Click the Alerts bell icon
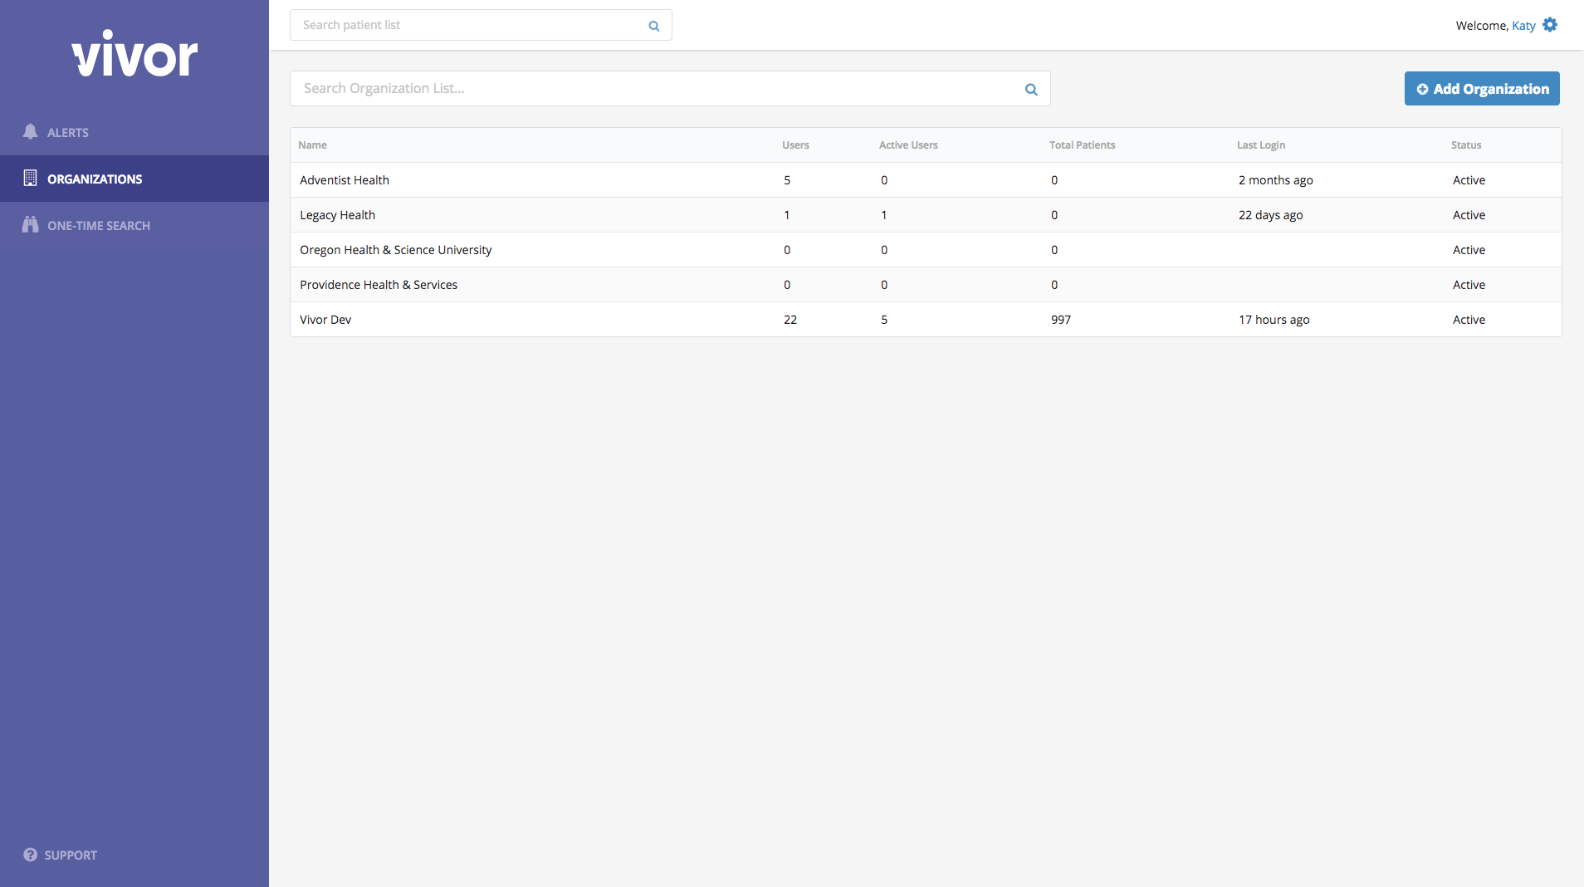 tap(31, 131)
